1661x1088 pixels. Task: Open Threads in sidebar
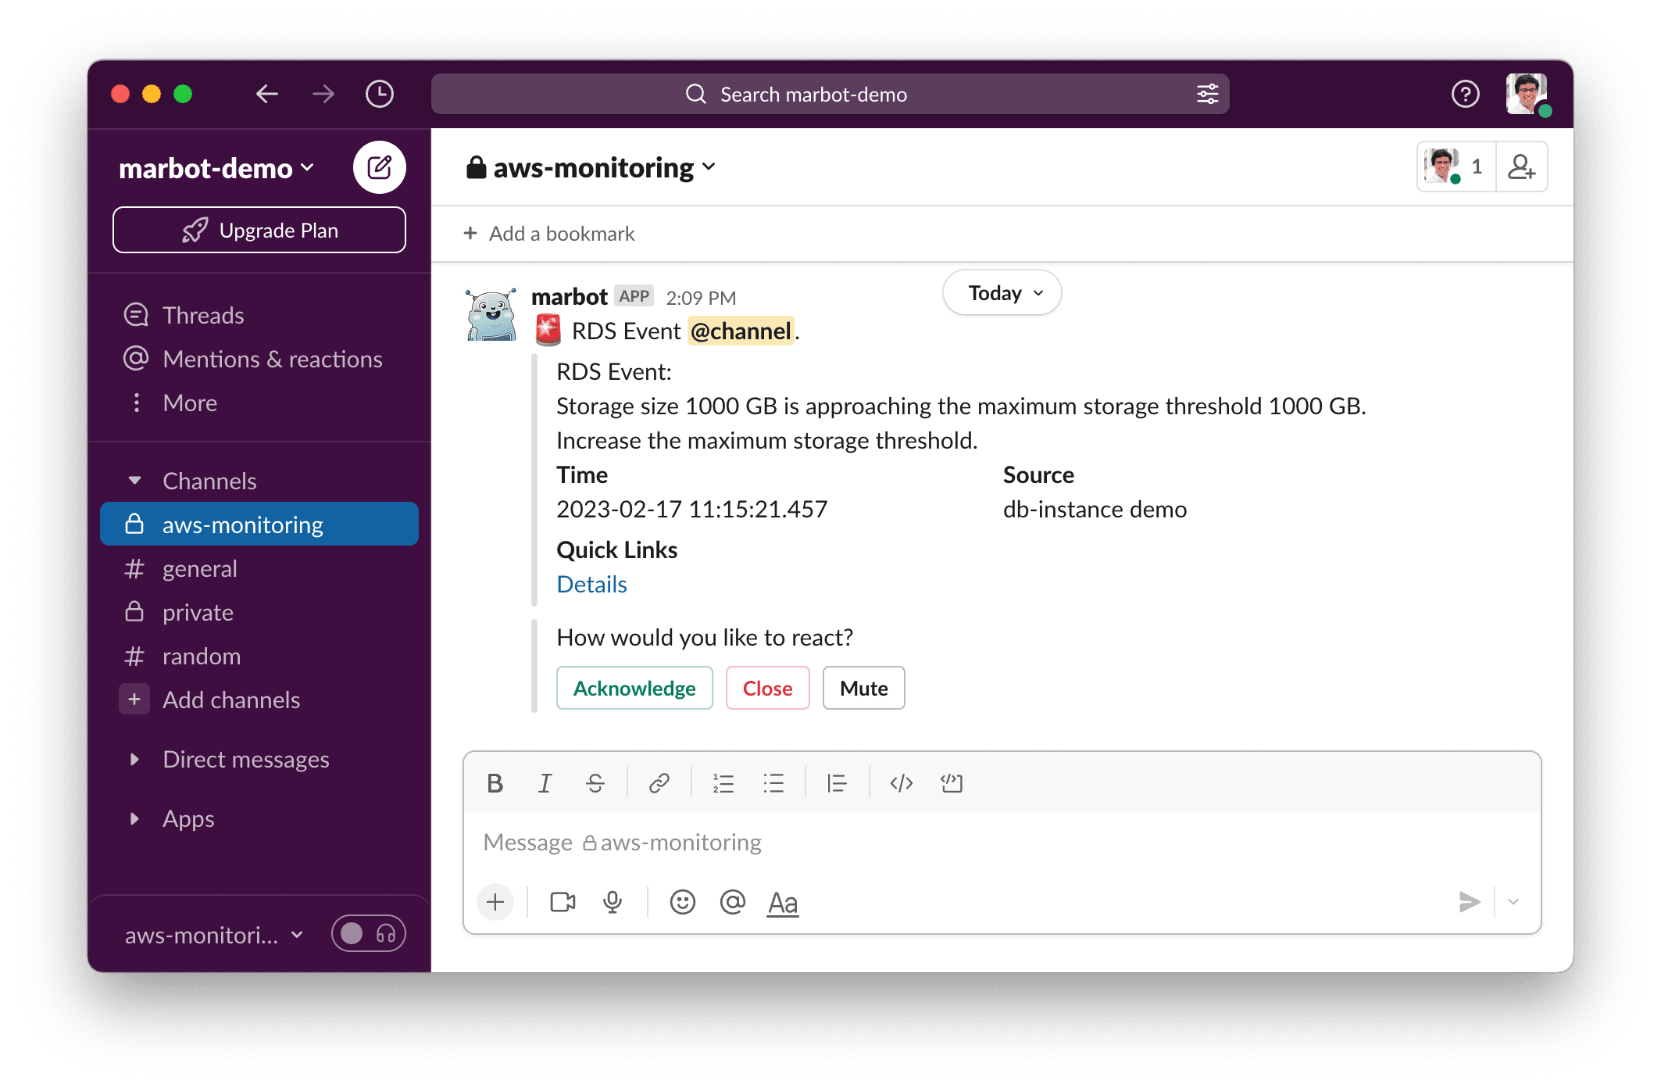pyautogui.click(x=259, y=315)
